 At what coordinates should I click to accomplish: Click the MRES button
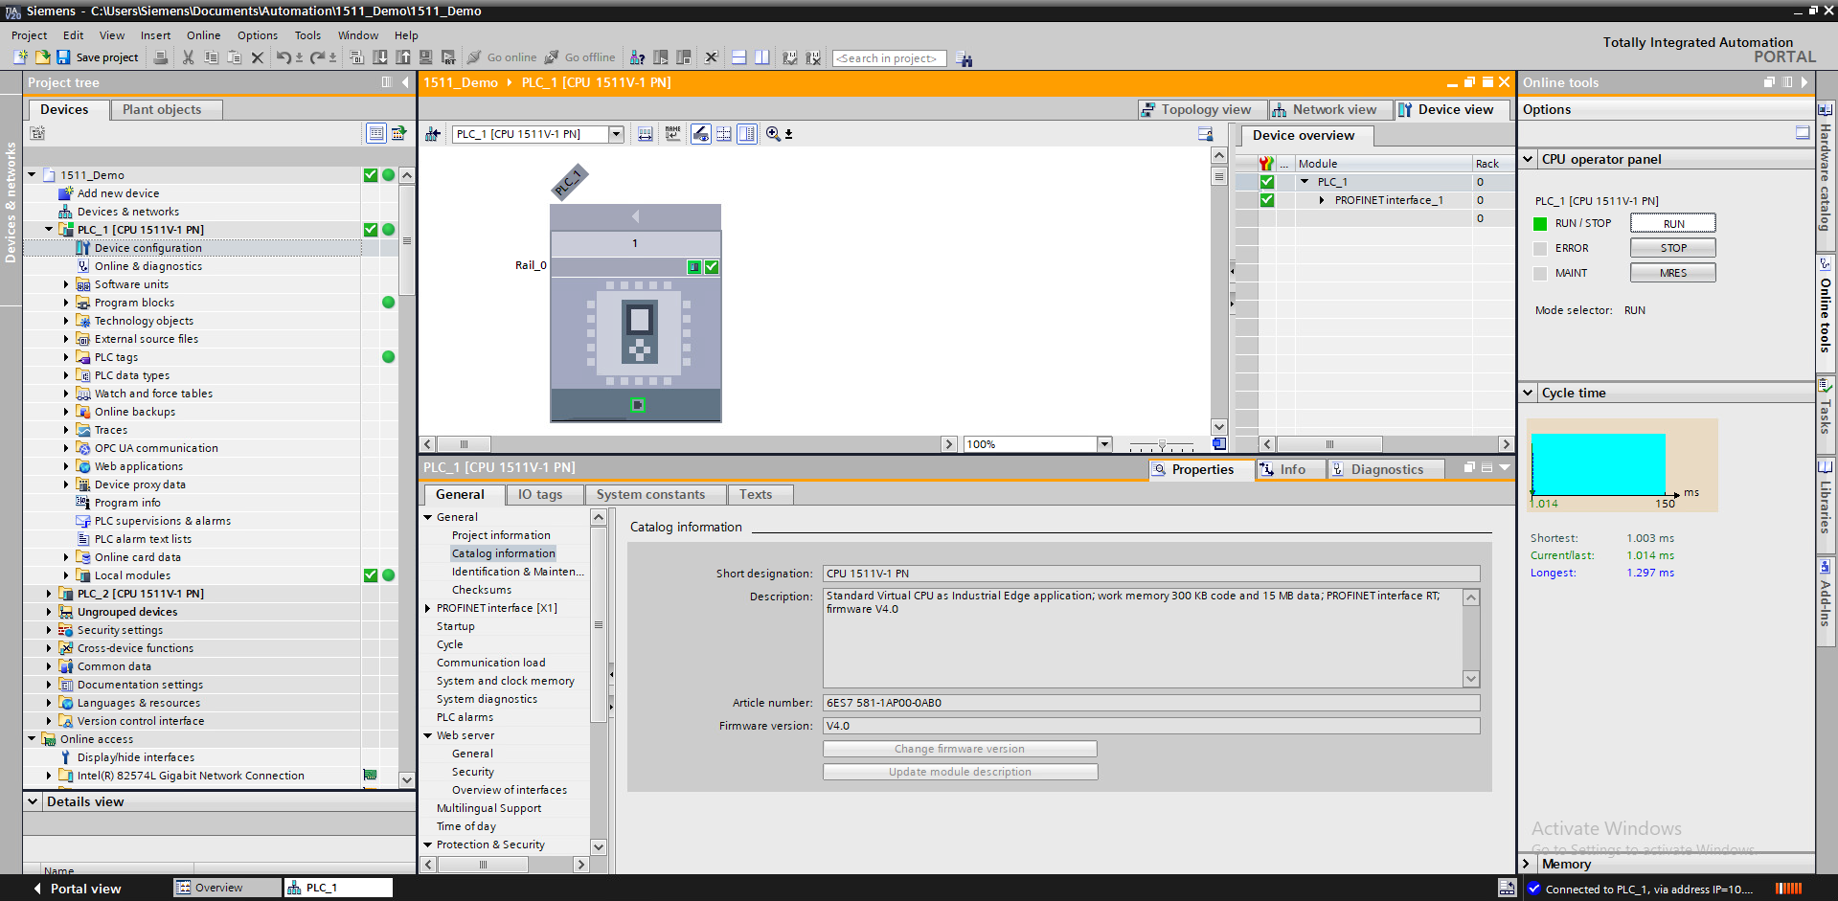tap(1673, 273)
